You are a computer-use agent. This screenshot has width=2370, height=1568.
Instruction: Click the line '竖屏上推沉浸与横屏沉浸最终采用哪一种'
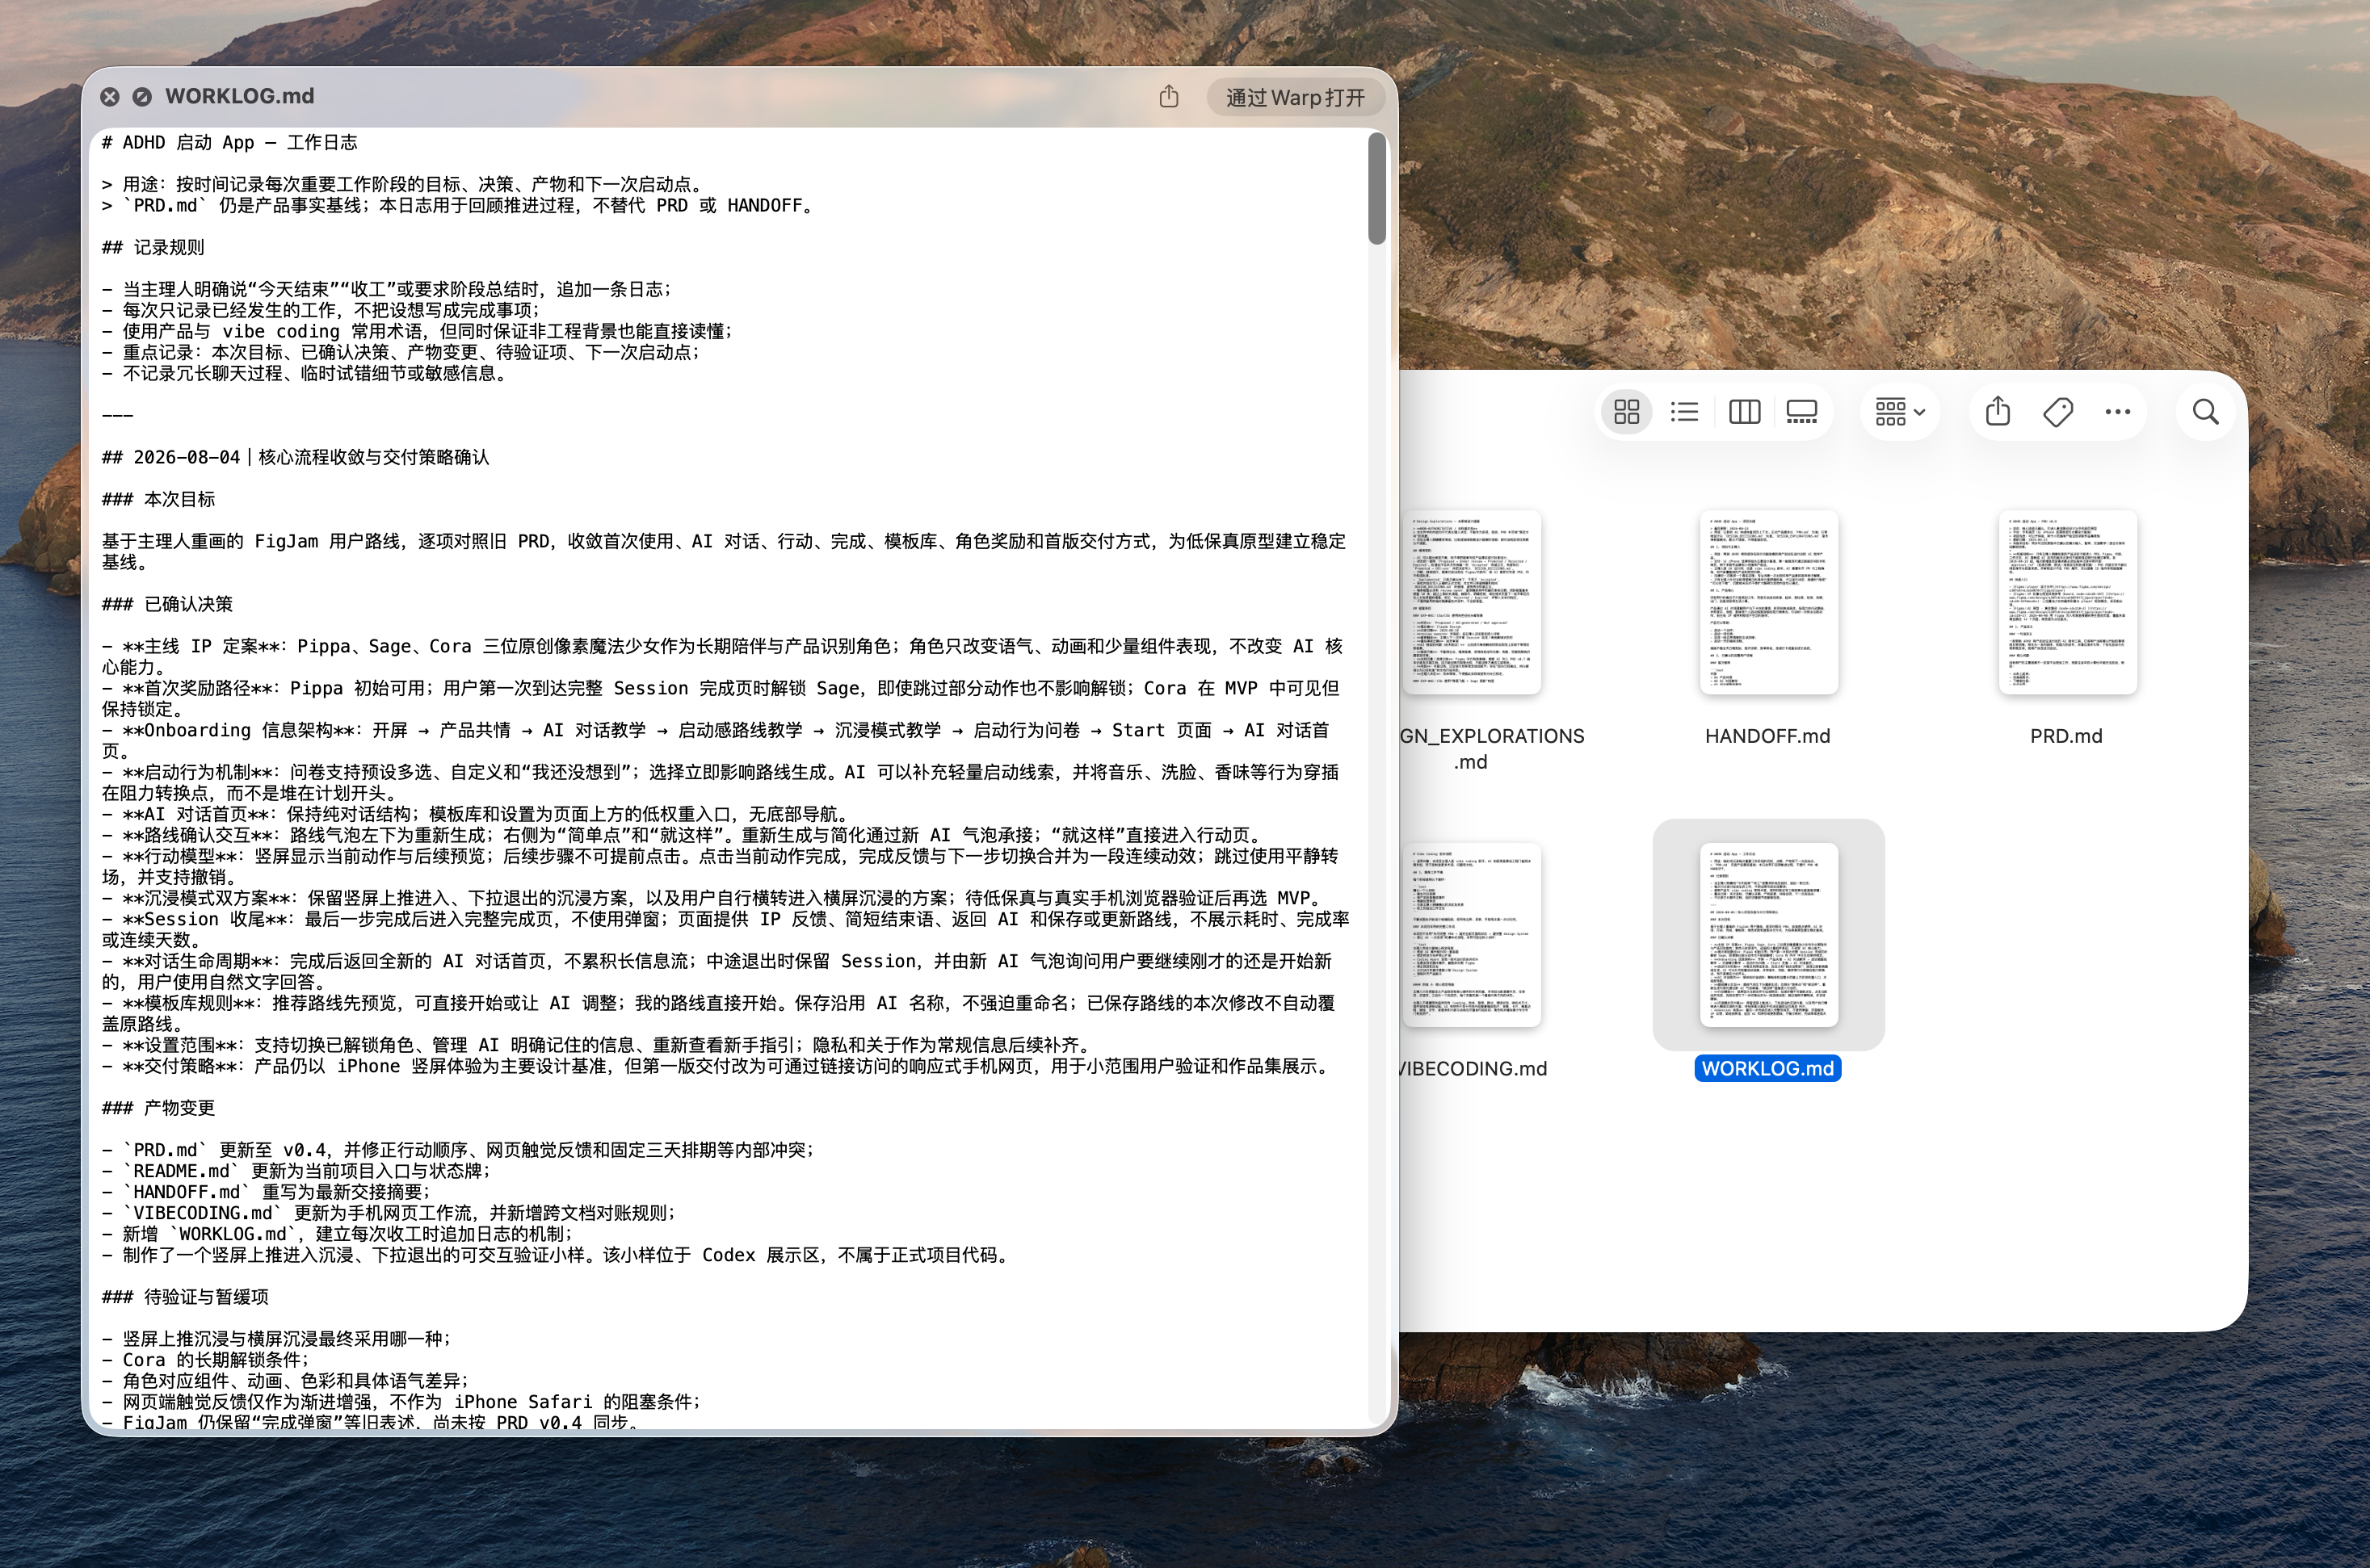(277, 1339)
